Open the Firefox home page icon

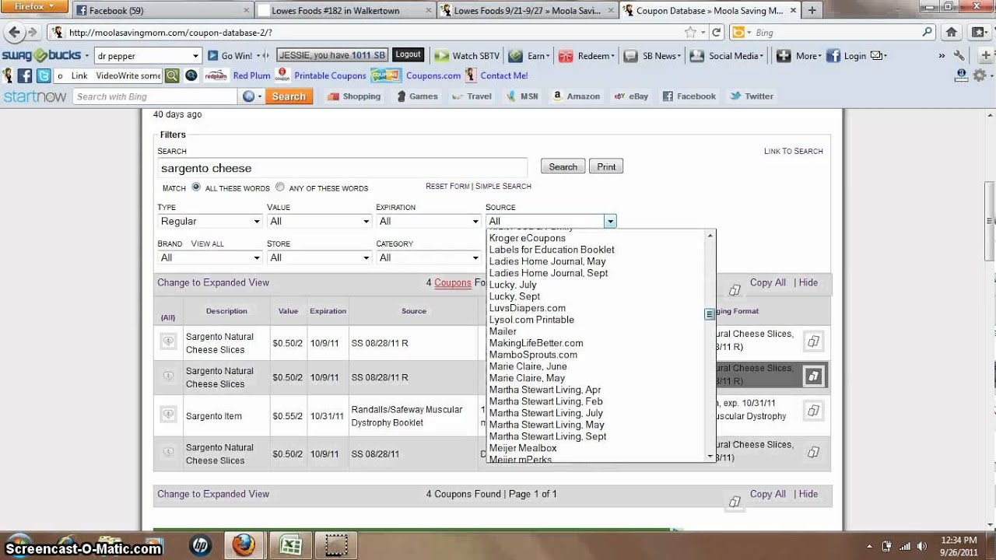[x=952, y=33]
